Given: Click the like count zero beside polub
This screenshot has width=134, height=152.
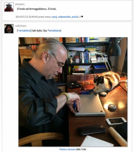Looking at the screenshot, I should (80, 17).
